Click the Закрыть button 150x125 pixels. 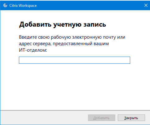pyautogui.click(x=131, y=118)
